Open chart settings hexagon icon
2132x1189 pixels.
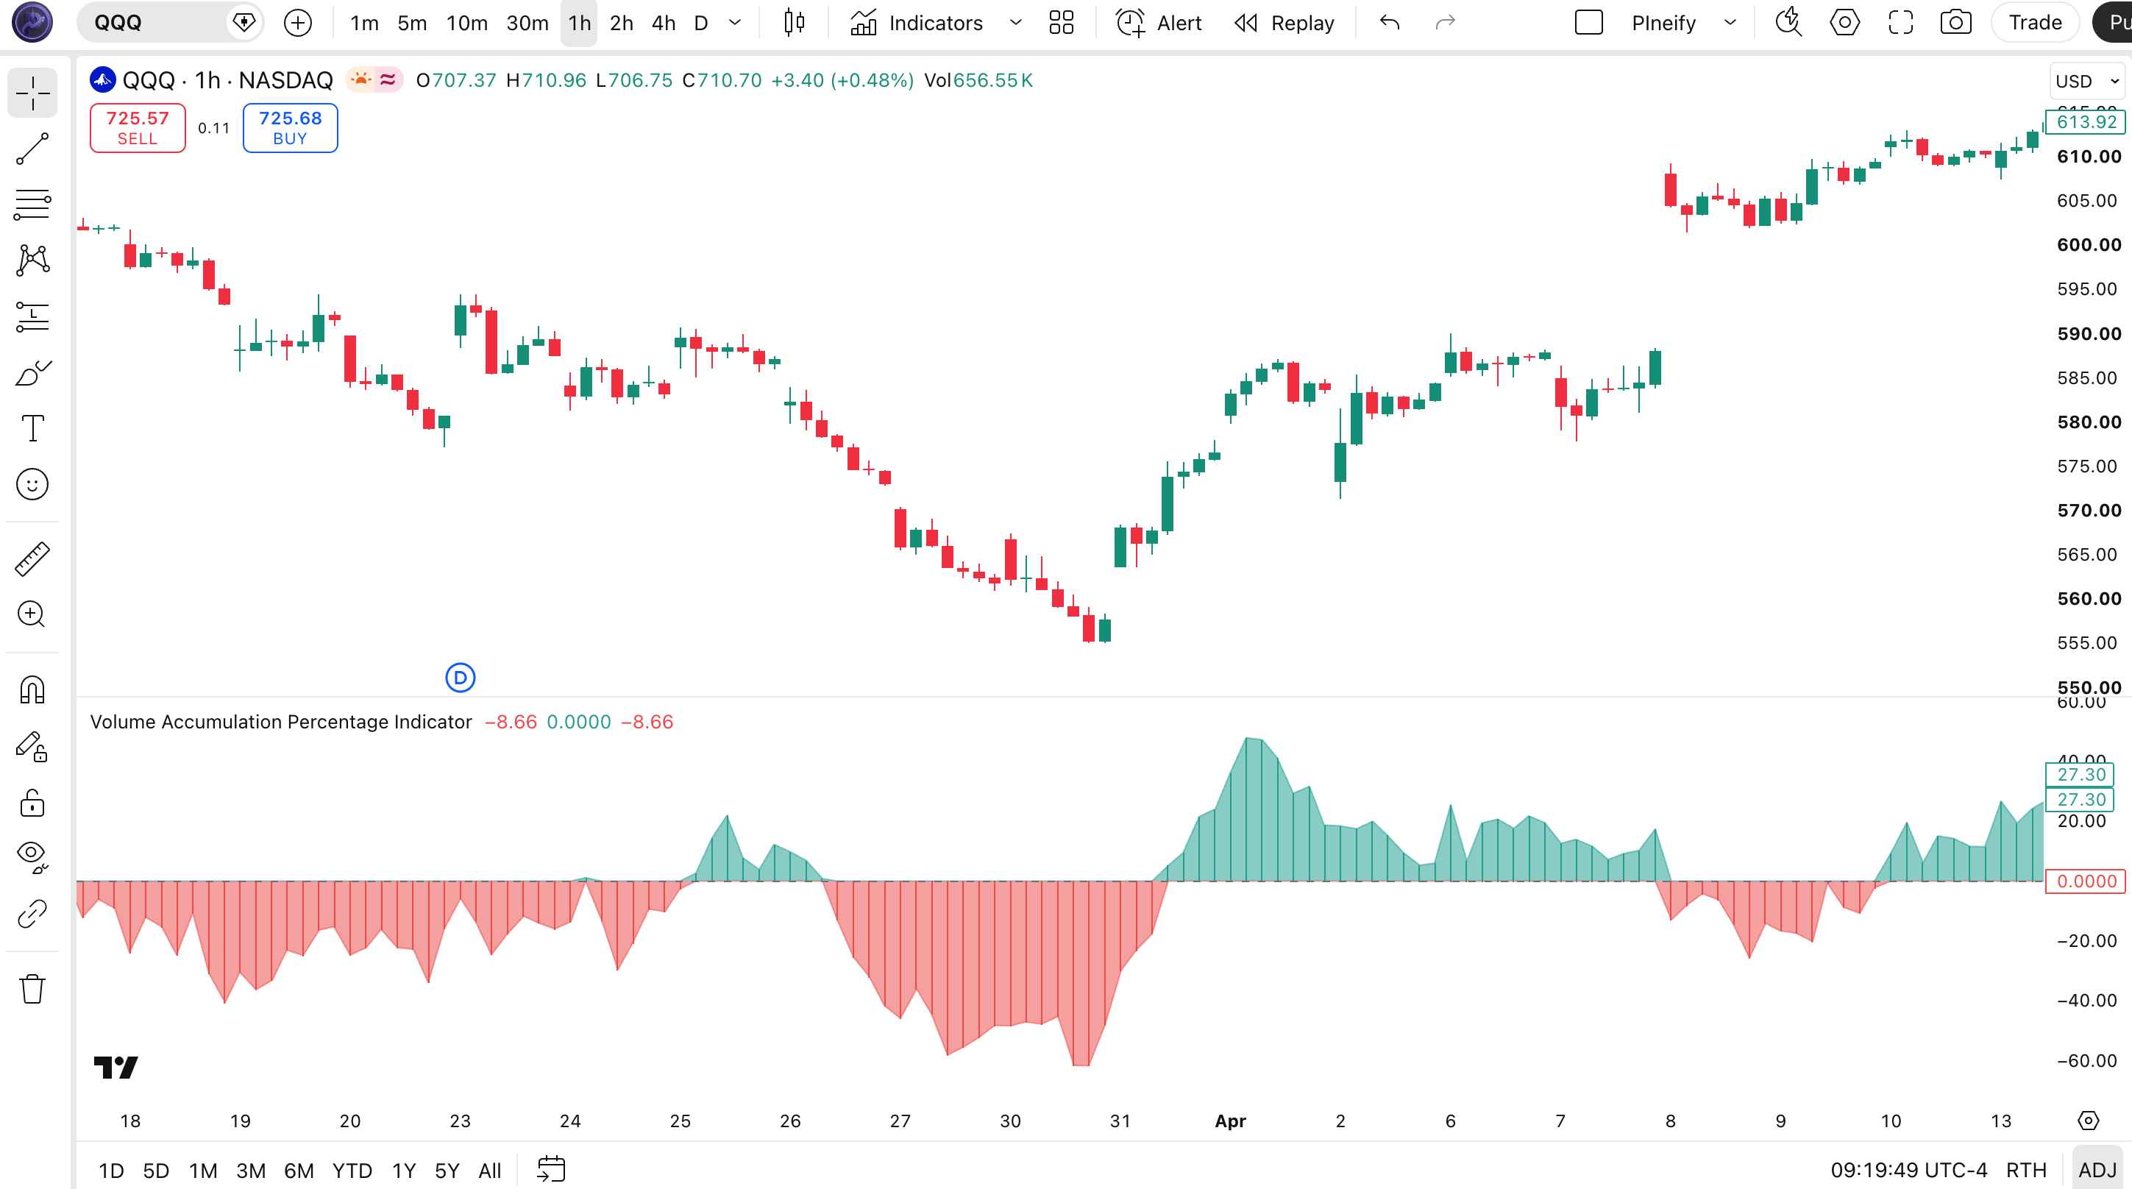click(x=1845, y=22)
